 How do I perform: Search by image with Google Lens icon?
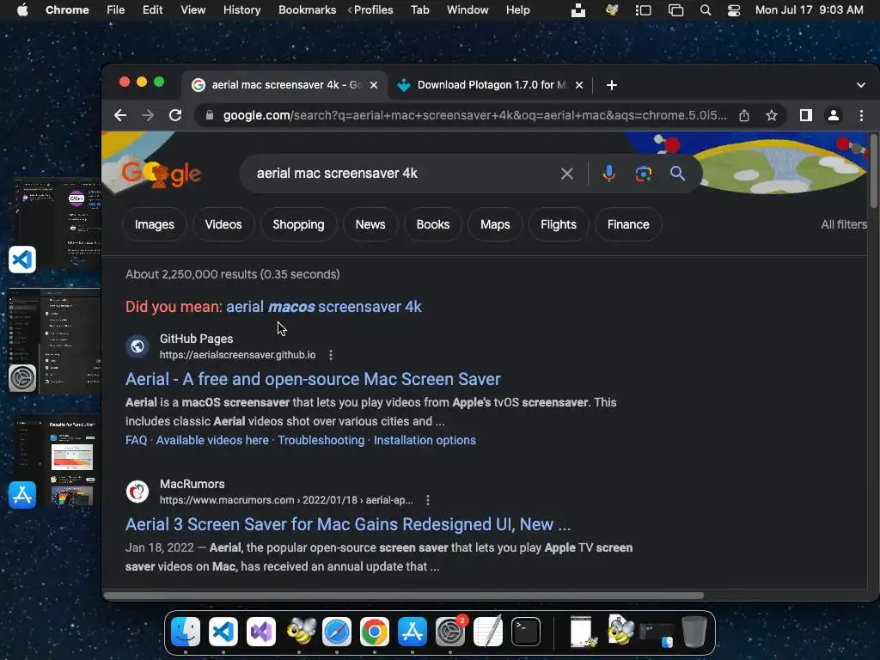pos(643,174)
